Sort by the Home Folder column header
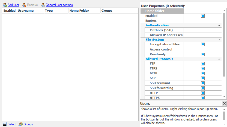 coord(85,11)
